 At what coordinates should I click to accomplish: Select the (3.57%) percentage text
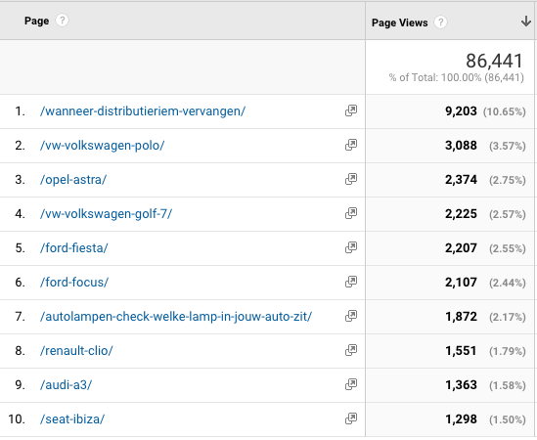click(x=508, y=146)
